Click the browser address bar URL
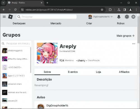 tap(49, 10)
